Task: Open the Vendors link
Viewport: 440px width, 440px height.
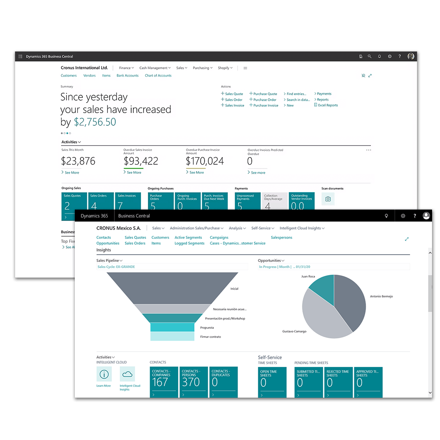Action: click(x=89, y=76)
